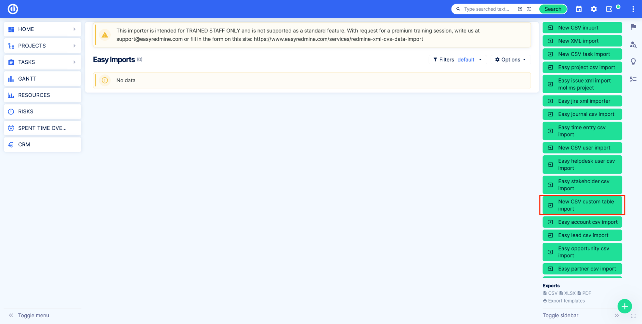Open the settings gear in top bar
This screenshot has width=642, height=324.
point(594,9)
